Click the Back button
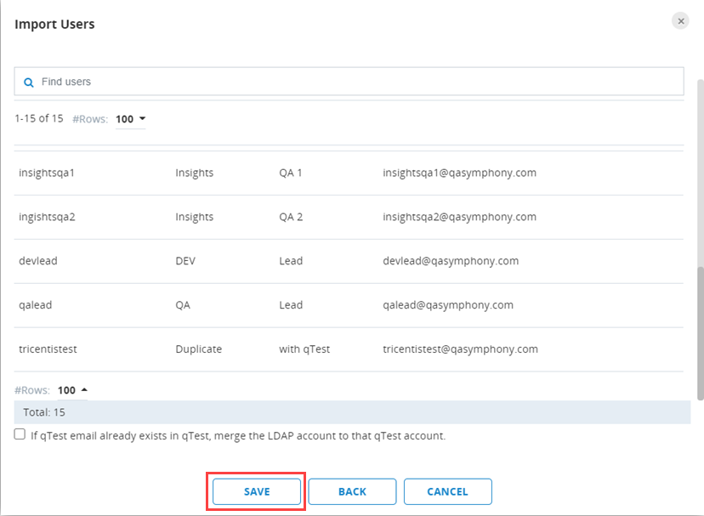The image size is (704, 516). (352, 491)
